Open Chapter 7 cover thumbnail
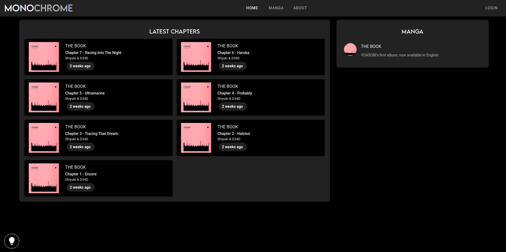Viewport: 506px width, 252px height. (44, 57)
